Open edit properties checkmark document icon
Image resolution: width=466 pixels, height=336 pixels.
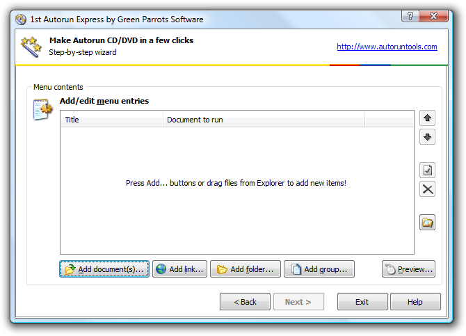click(427, 170)
